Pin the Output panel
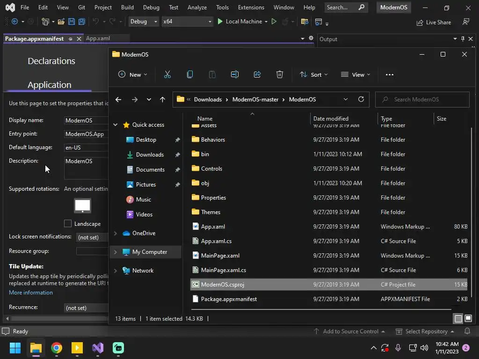Screen dimensions: 479x359 point(463,39)
